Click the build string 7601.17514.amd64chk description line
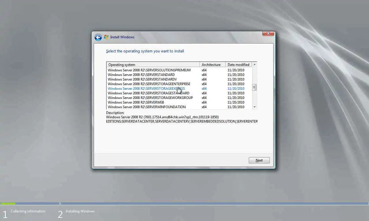This screenshot has height=221, width=369. (x=162, y=117)
